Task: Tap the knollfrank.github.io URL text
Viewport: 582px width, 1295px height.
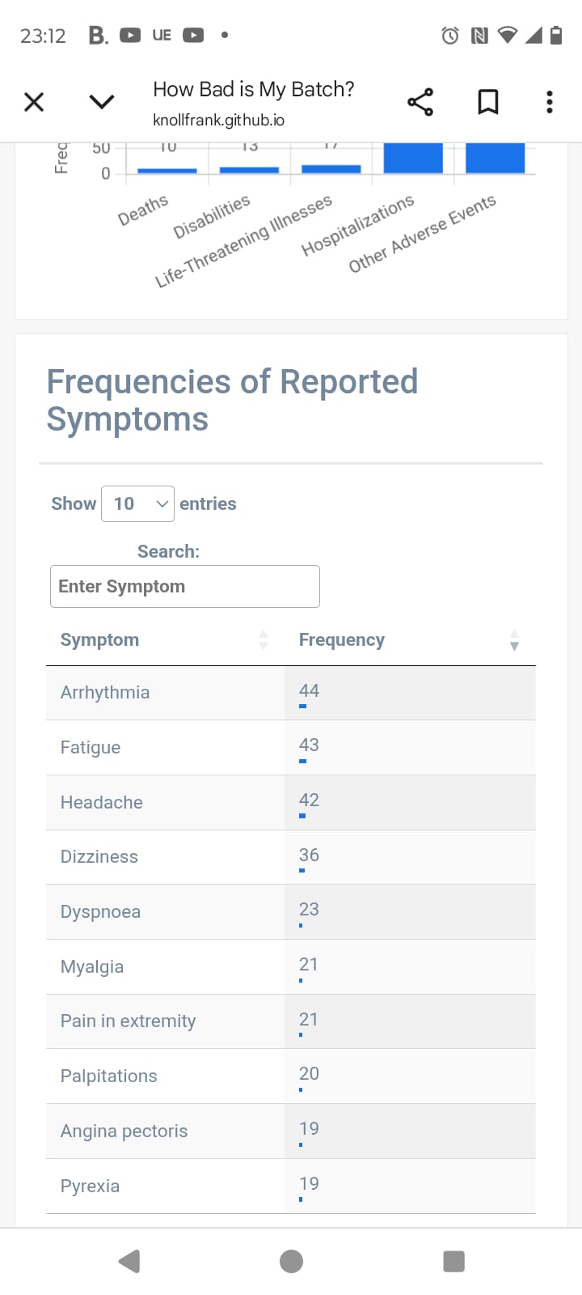Action: pyautogui.click(x=218, y=120)
